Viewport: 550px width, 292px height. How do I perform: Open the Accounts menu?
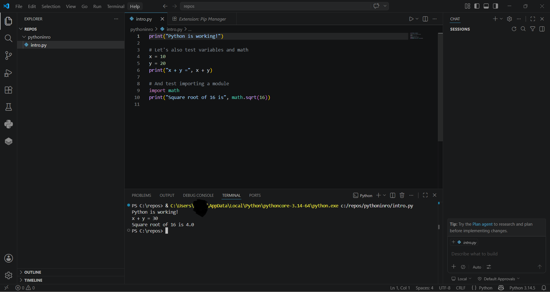9,258
